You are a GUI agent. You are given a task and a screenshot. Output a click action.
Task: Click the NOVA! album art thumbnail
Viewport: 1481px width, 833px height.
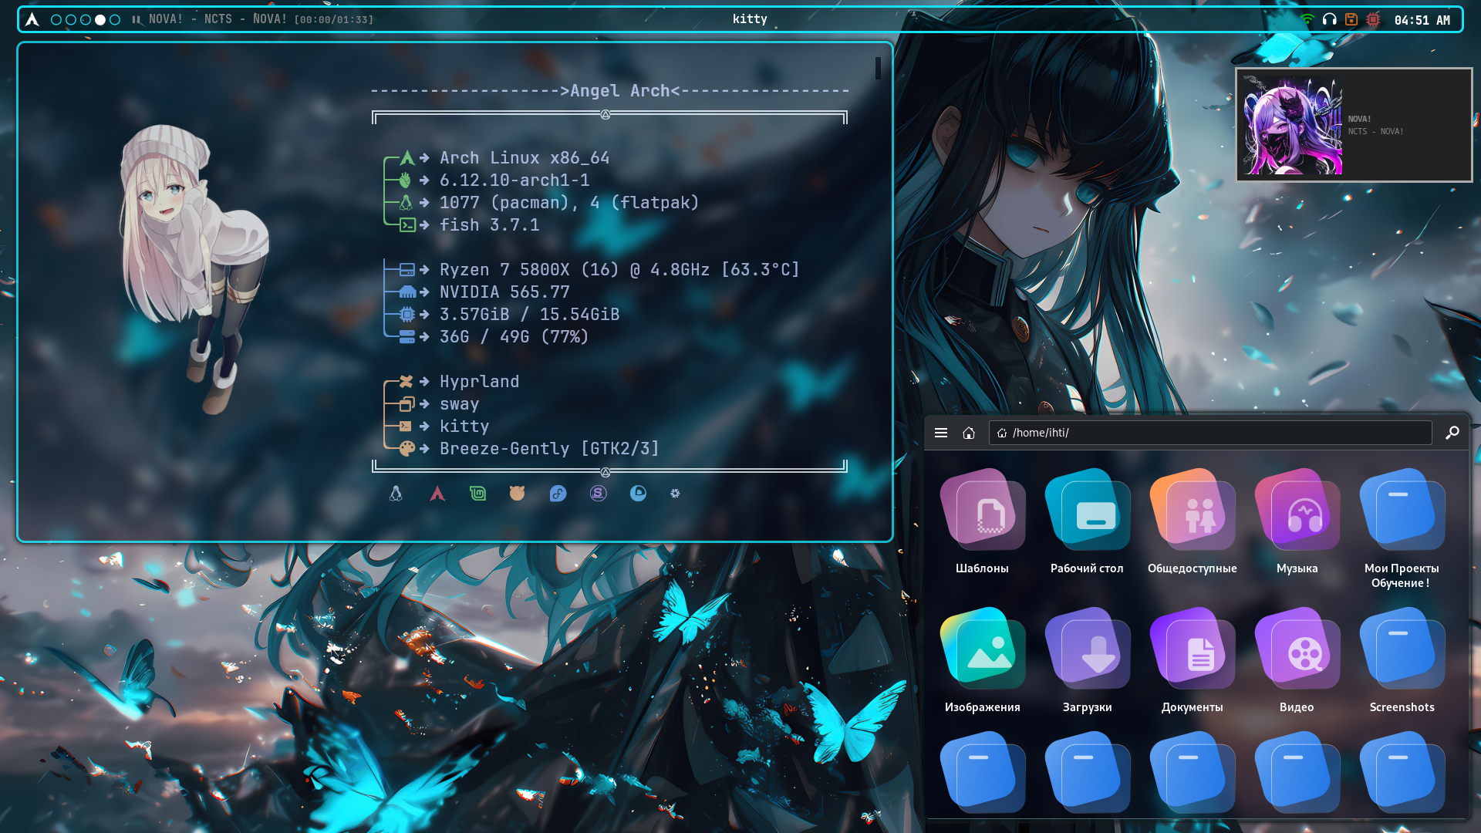click(1293, 125)
